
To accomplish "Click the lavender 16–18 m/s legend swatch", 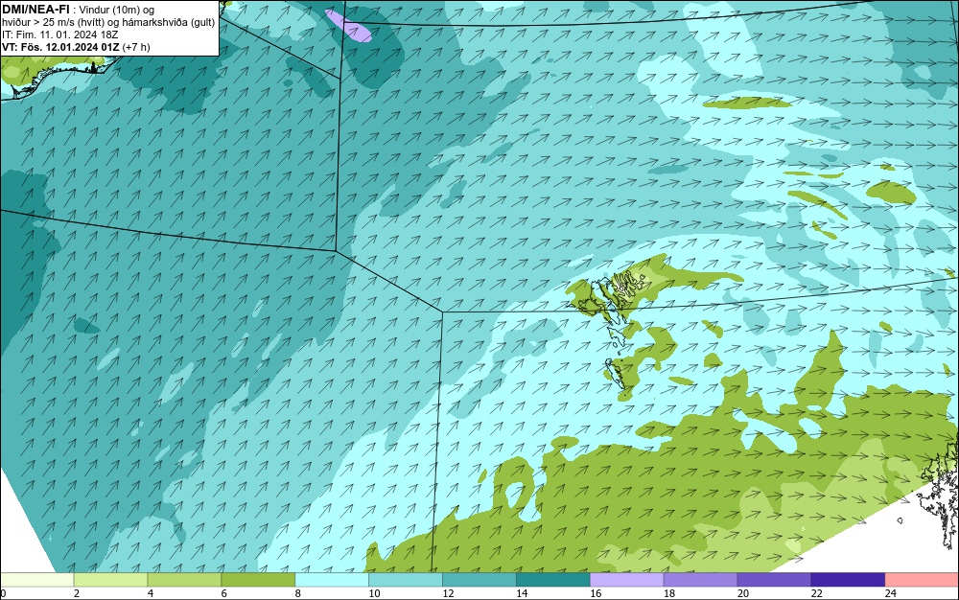I will coord(627,579).
